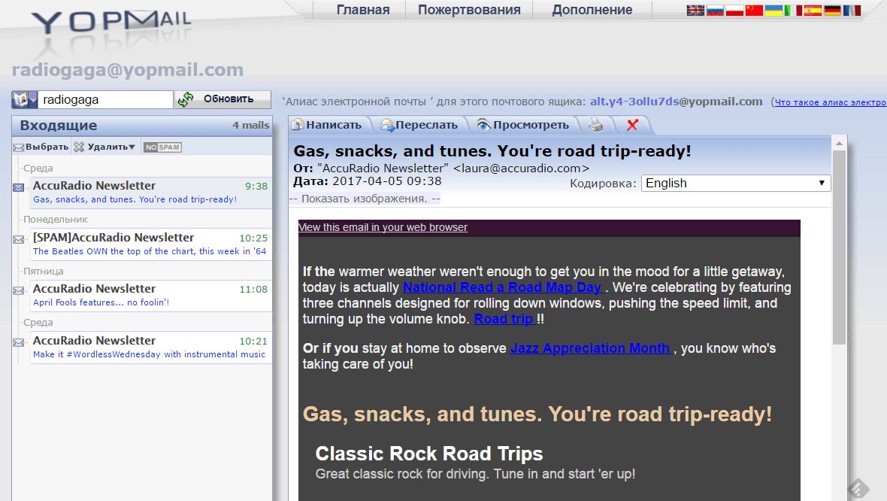Click the Переслать tab
The image size is (887, 501).
pos(419,125)
